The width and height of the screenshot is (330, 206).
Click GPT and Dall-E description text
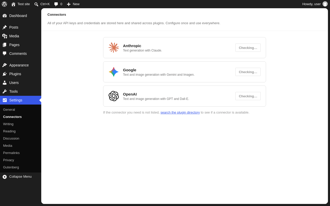point(156,99)
